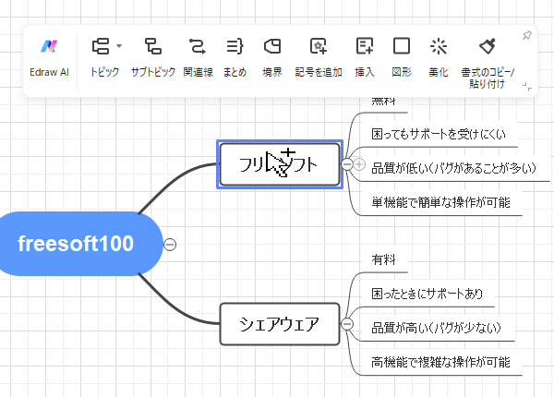The image size is (554, 397).
Task: Select the 高機能で複雑な操作が可能 subtopic
Action: [x=440, y=363]
